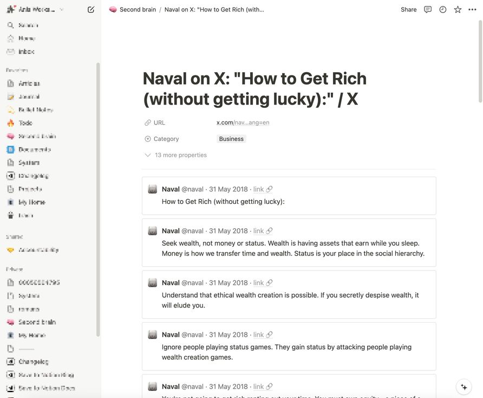View page update history via clock icon

click(441, 8)
